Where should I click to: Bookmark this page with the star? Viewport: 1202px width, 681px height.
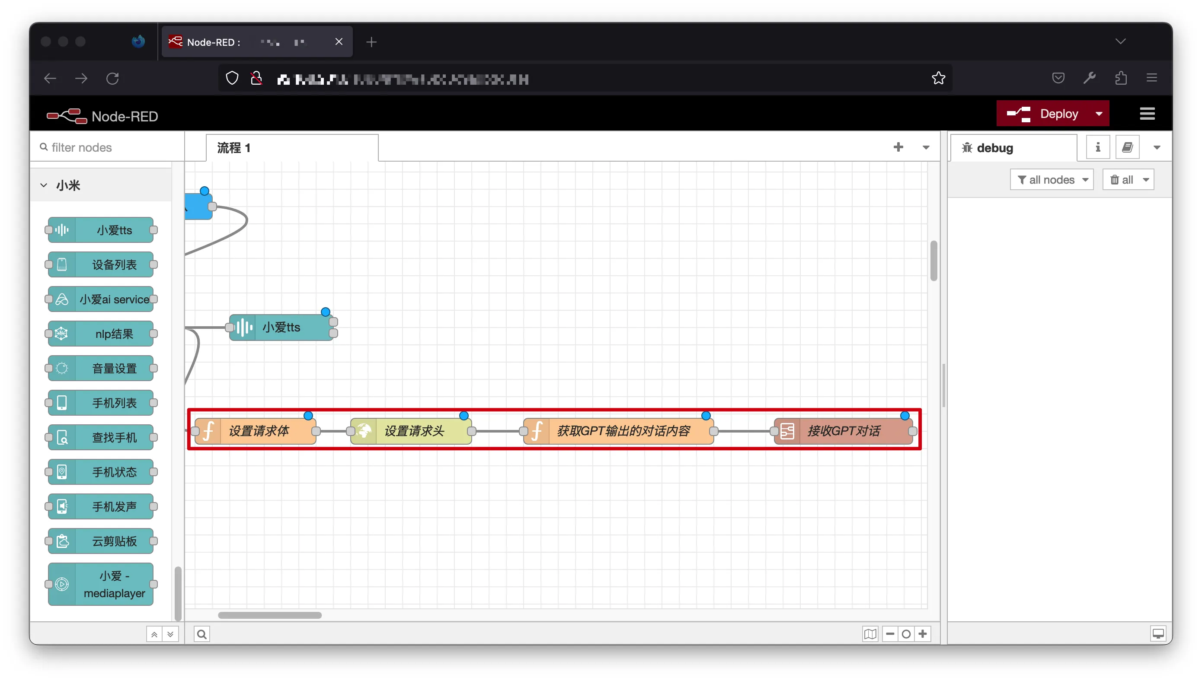coord(939,78)
